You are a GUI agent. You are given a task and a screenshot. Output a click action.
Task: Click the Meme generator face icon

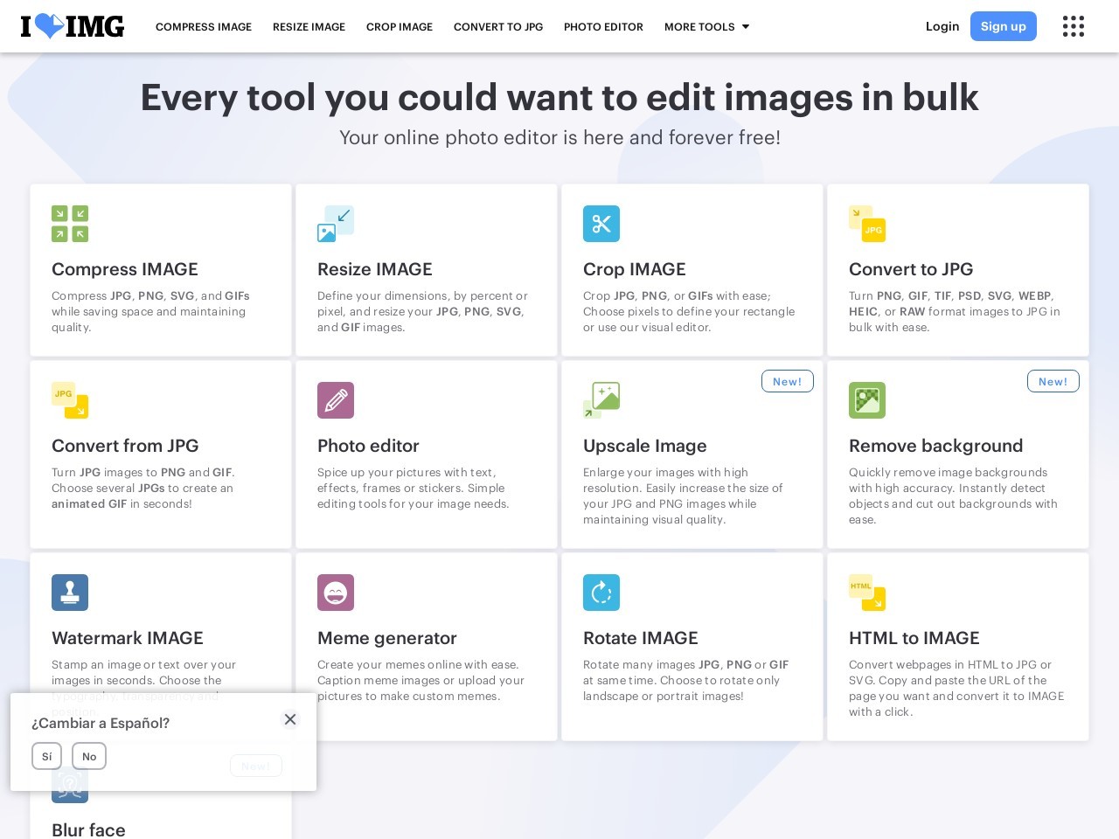tap(336, 593)
